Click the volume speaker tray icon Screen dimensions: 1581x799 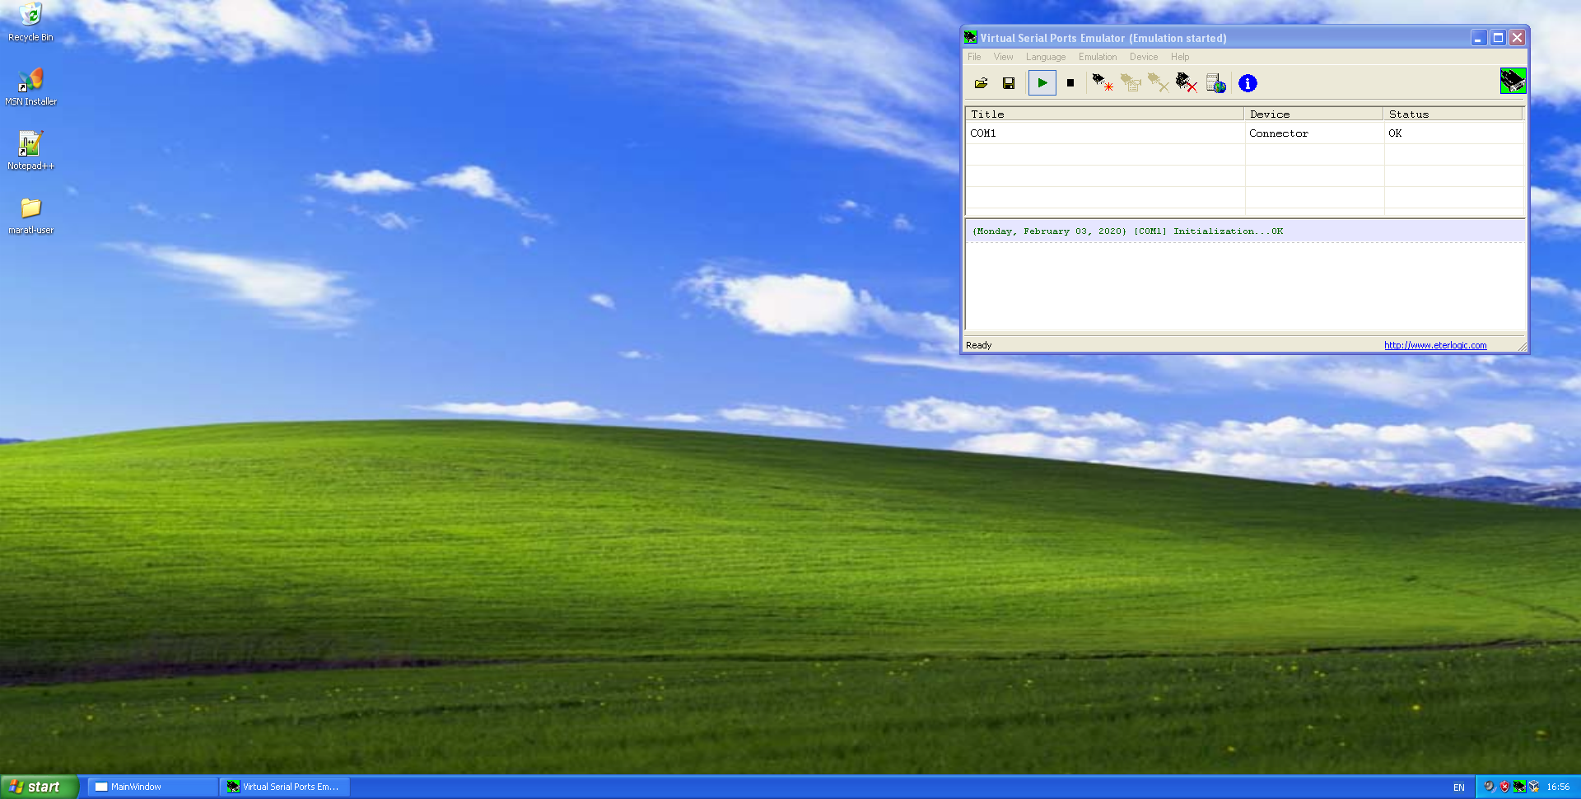(1489, 787)
